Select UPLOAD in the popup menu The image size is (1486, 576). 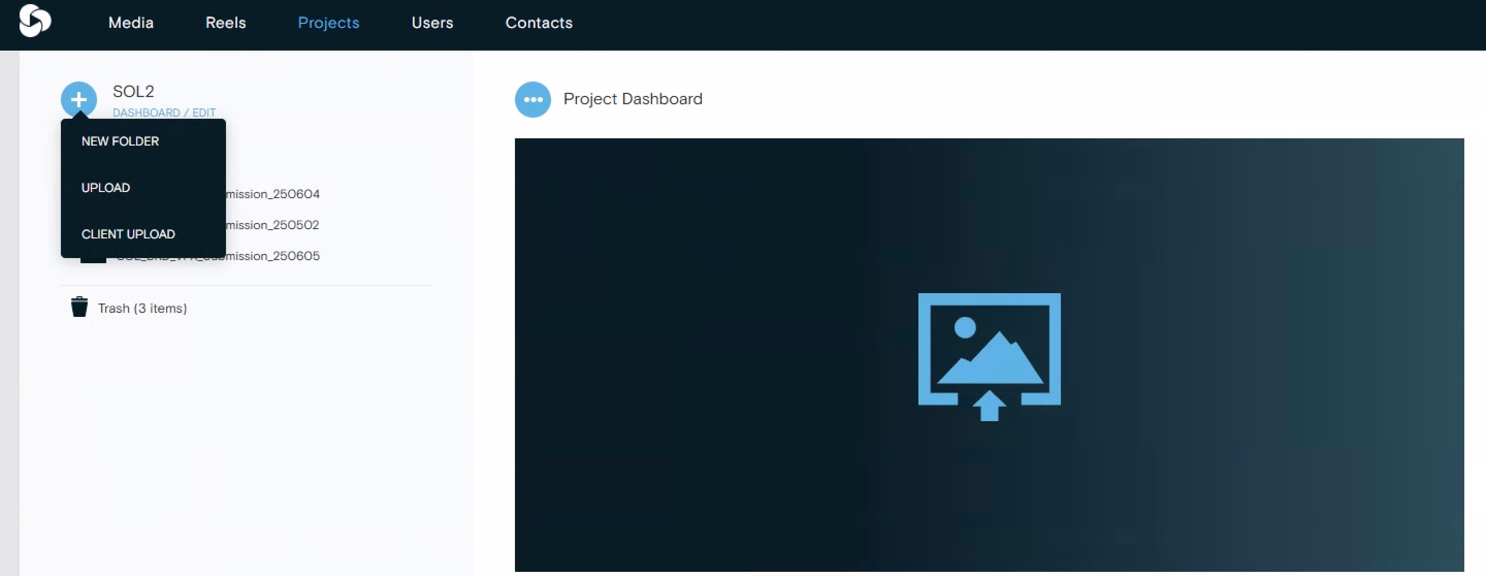(x=106, y=187)
